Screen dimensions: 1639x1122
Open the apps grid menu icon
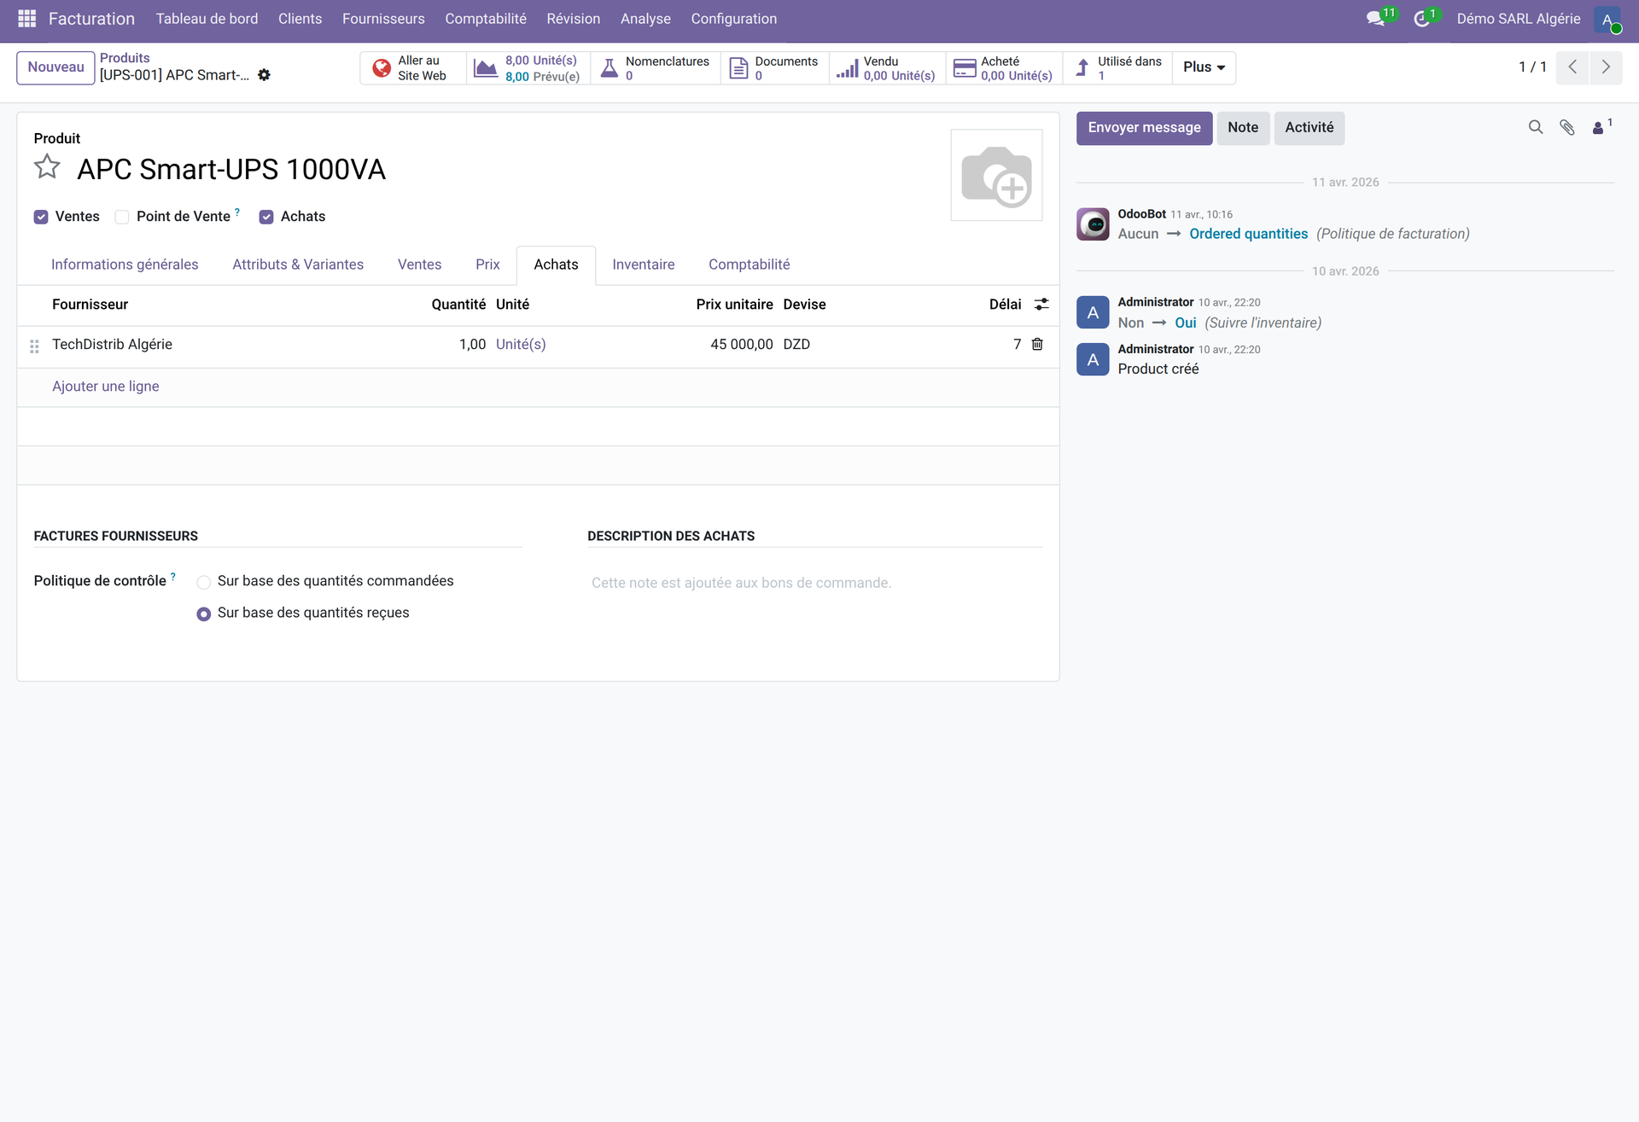coord(26,19)
